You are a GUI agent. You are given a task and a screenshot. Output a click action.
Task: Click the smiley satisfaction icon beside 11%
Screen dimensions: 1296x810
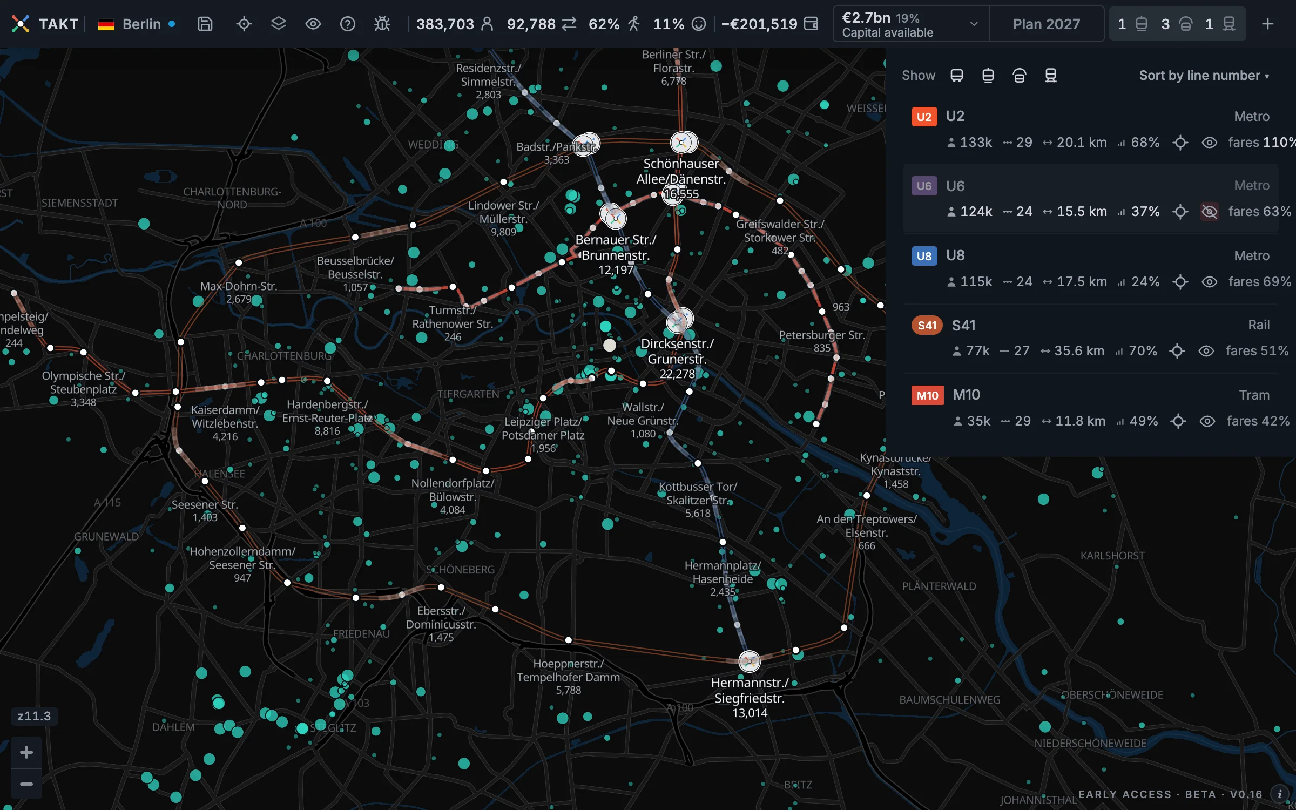(699, 24)
